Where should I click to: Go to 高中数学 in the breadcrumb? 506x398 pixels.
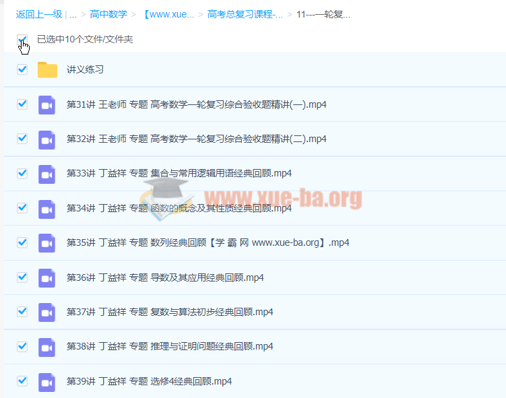pyautogui.click(x=108, y=14)
